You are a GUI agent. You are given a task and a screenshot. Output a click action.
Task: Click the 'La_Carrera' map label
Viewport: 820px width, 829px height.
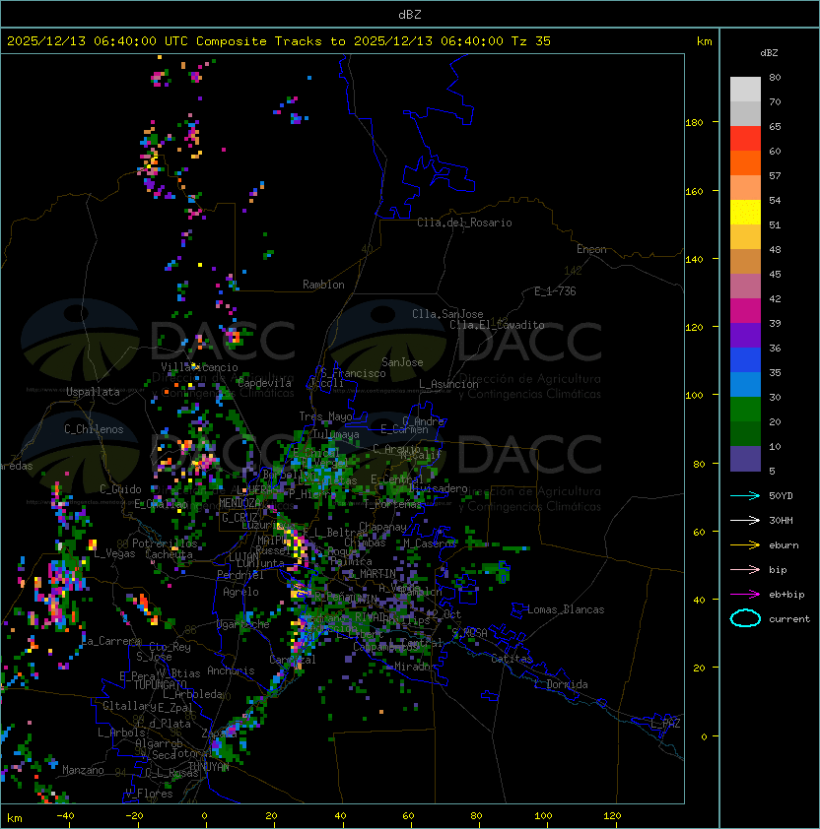[x=111, y=641]
